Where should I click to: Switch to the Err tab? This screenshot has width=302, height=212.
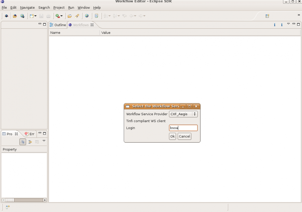pos(30,134)
